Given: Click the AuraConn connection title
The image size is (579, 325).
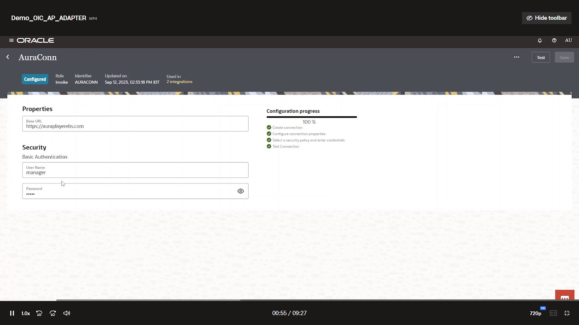Looking at the screenshot, I should [38, 57].
